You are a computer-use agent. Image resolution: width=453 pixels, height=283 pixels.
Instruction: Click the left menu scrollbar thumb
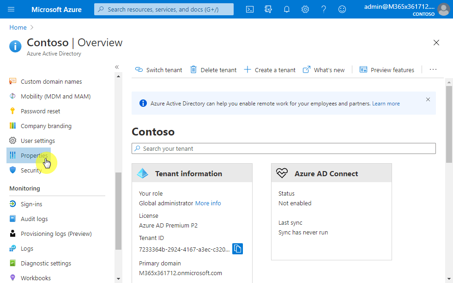[119, 211]
